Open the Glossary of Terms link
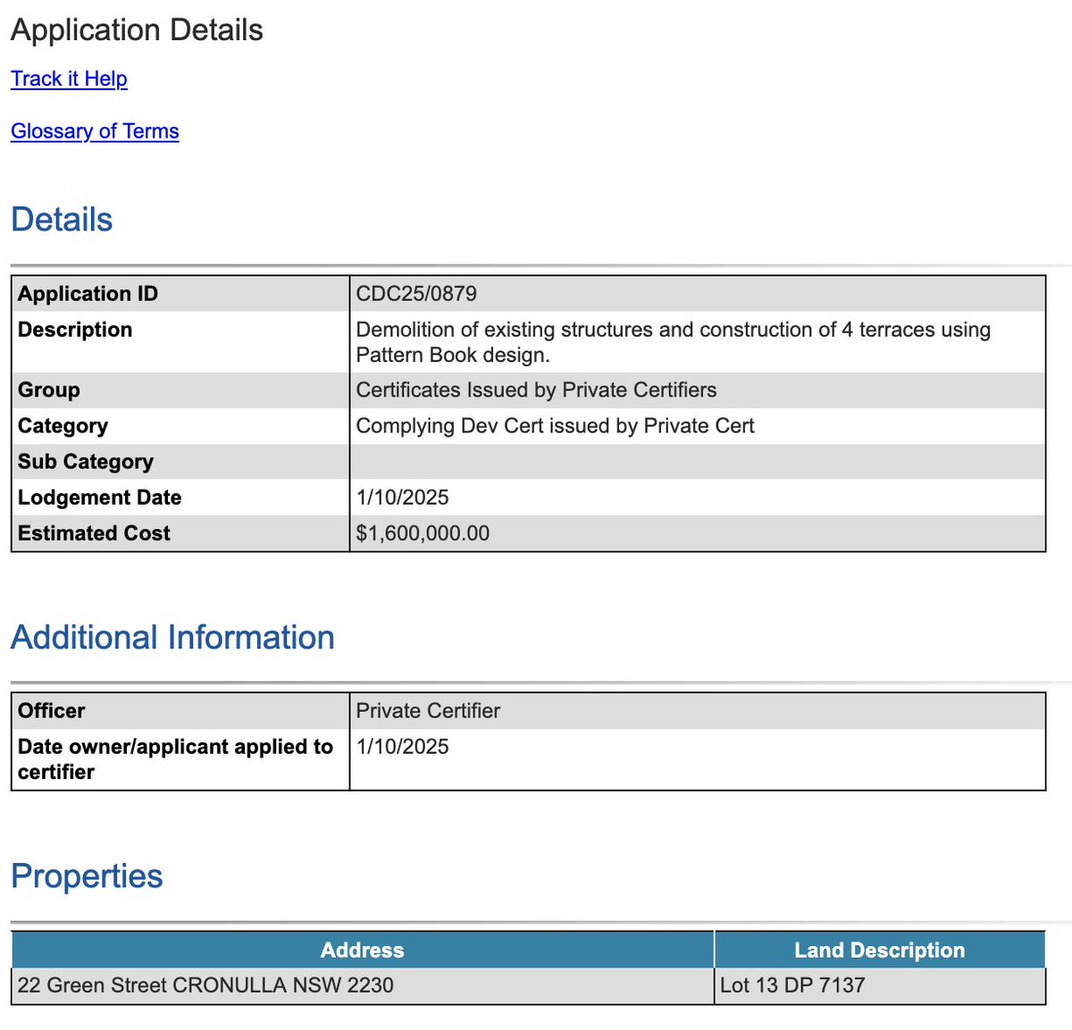This screenshot has height=1030, width=1072. [x=95, y=131]
